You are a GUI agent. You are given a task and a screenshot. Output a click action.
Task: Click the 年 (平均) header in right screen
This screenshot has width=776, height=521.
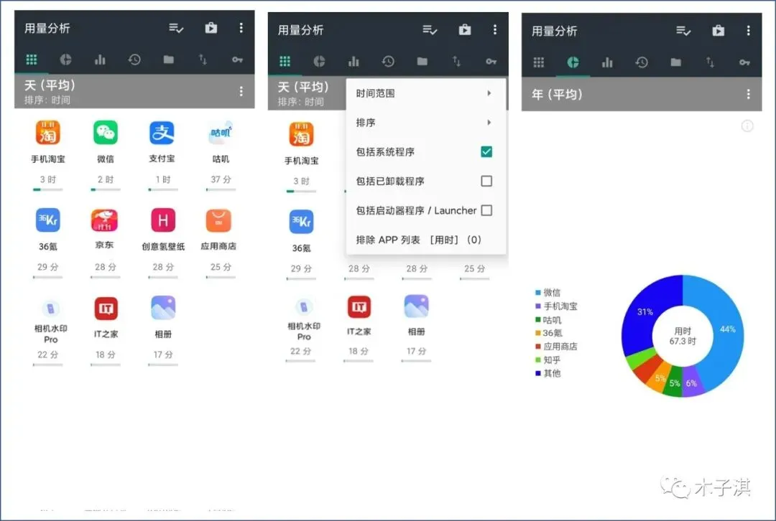pyautogui.click(x=558, y=94)
